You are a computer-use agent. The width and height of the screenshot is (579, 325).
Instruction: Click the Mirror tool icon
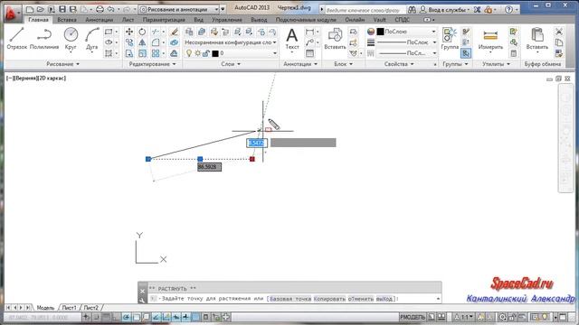coord(142,42)
